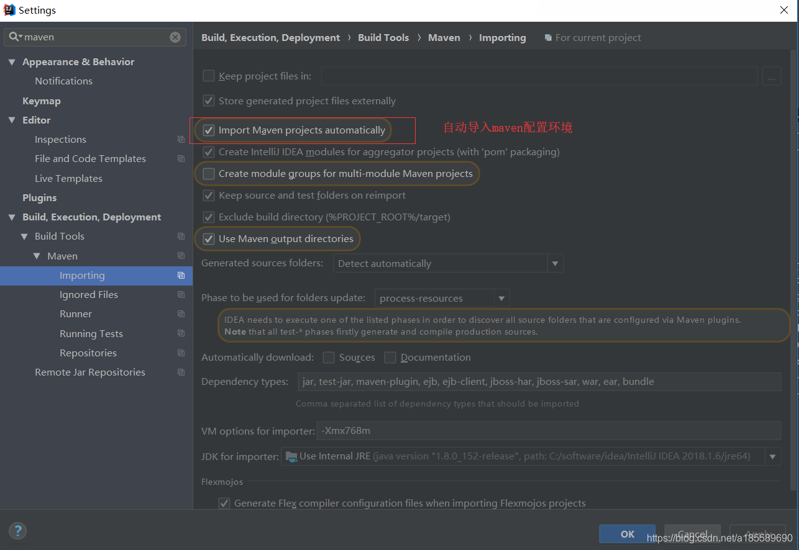The image size is (799, 550).
Task: Open JDK for importer dropdown
Action: 773,457
